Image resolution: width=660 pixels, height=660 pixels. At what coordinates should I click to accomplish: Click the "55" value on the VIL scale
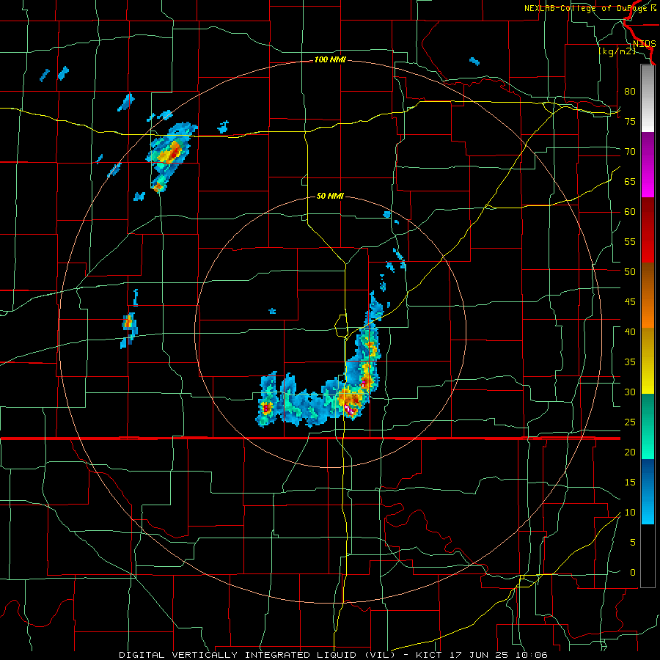[x=630, y=242]
